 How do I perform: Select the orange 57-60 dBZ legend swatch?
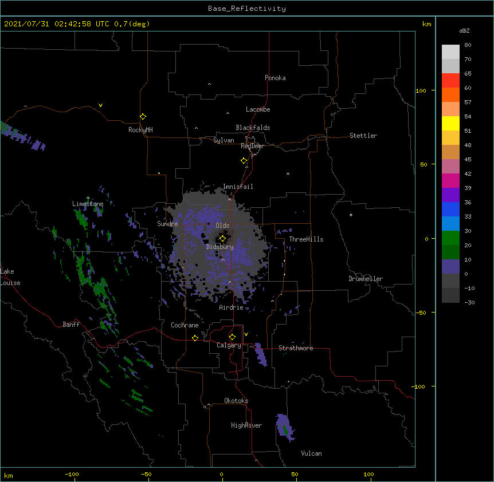tap(450, 94)
